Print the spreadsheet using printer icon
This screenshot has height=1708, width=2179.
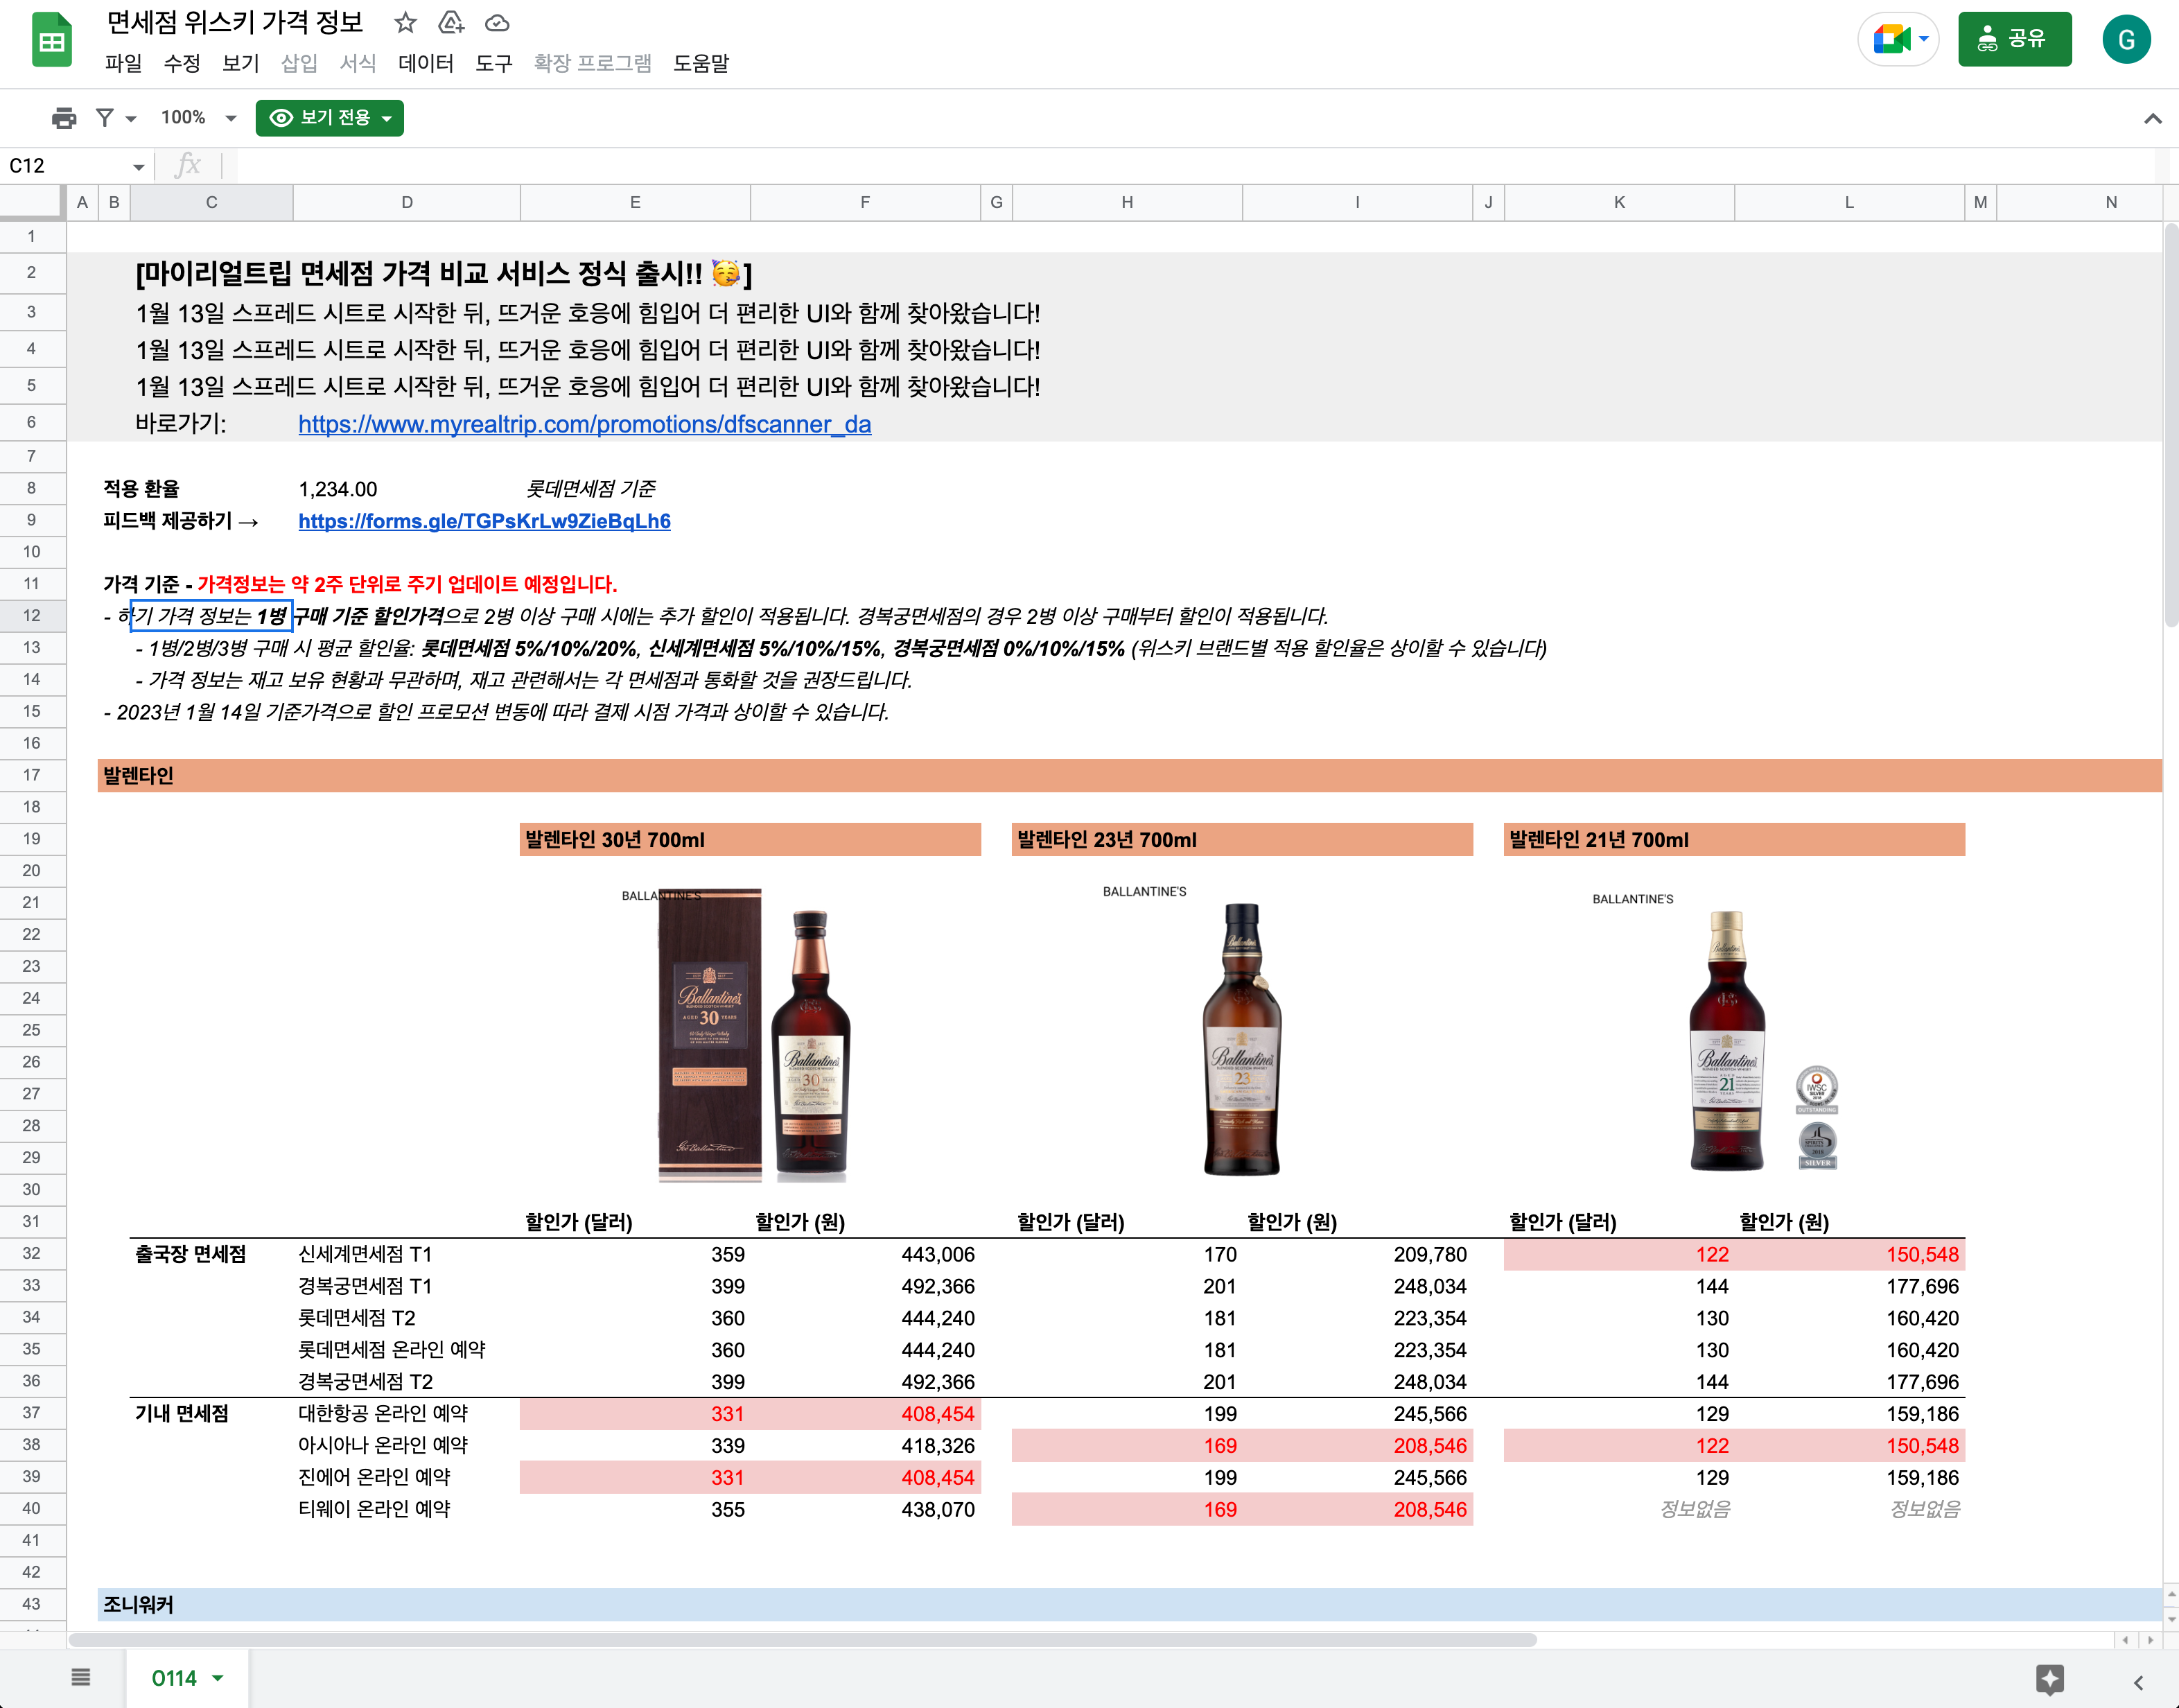coord(64,118)
